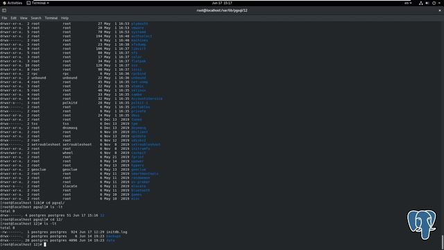Click the blue 'samba' directory name

pos(137,94)
